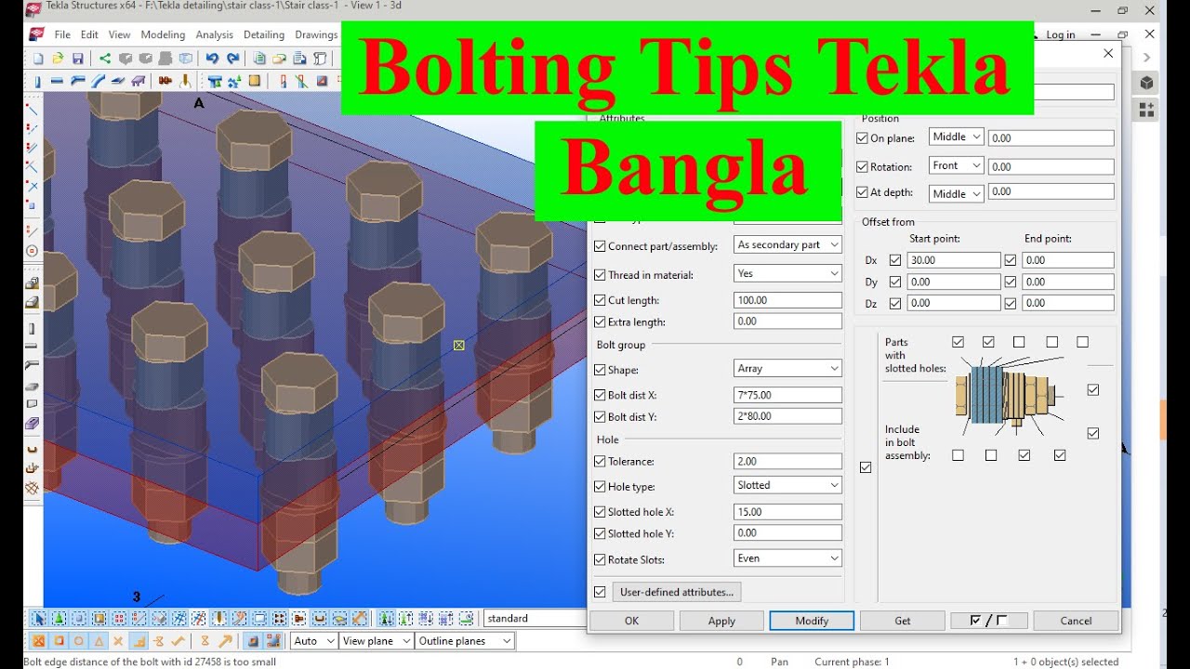Image resolution: width=1190 pixels, height=669 pixels.
Task: Toggle the Slotted hole X checkbox
Action: (600, 512)
